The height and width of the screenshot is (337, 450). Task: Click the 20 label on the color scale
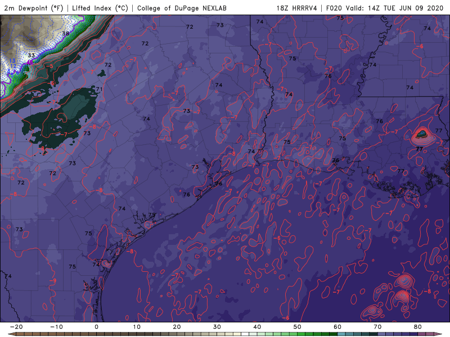pyautogui.click(x=177, y=327)
